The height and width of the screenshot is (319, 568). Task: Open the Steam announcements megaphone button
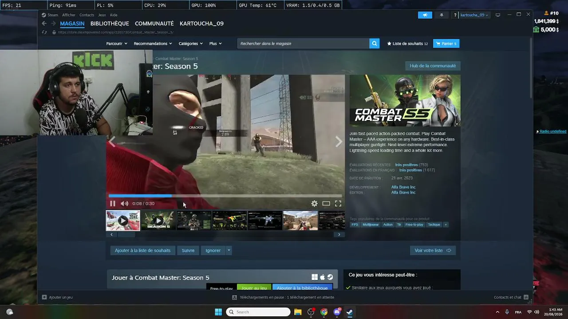(x=425, y=15)
